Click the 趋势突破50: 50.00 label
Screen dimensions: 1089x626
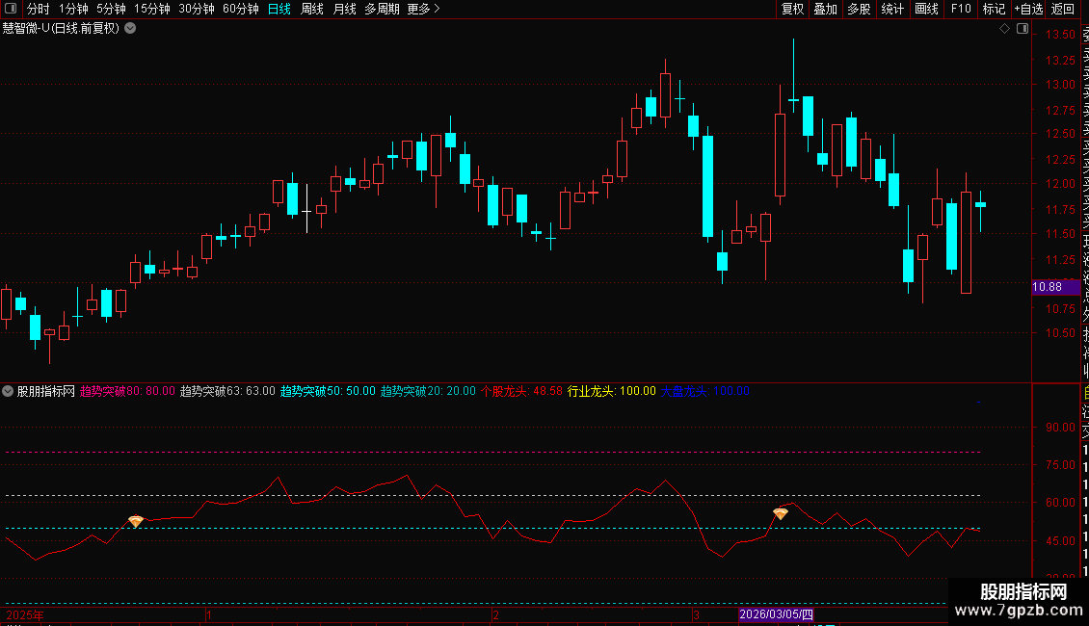tap(327, 391)
